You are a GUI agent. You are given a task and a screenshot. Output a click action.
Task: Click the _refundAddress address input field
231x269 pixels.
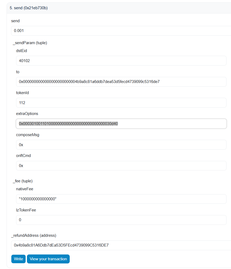click(121, 245)
